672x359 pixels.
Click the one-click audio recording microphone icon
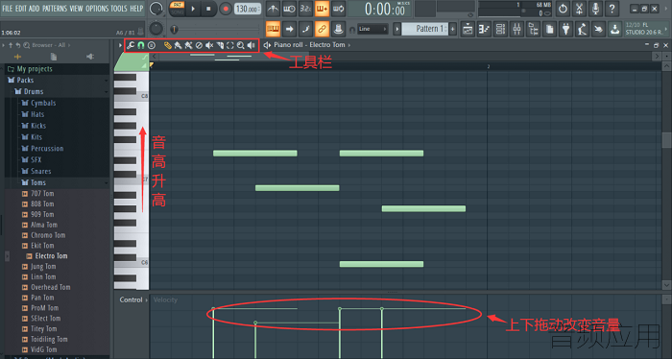[595, 9]
